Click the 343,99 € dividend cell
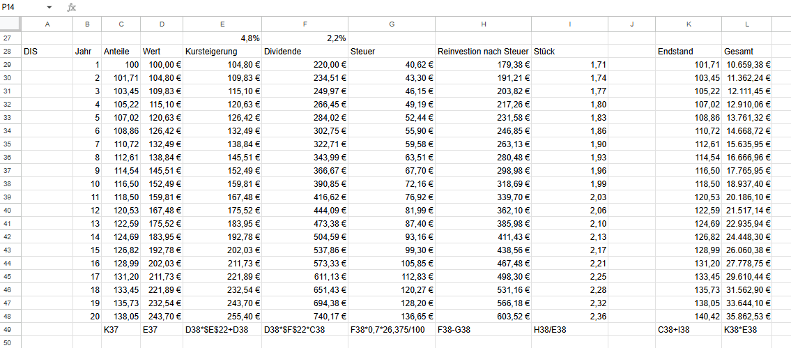The width and height of the screenshot is (791, 348). 305,157
